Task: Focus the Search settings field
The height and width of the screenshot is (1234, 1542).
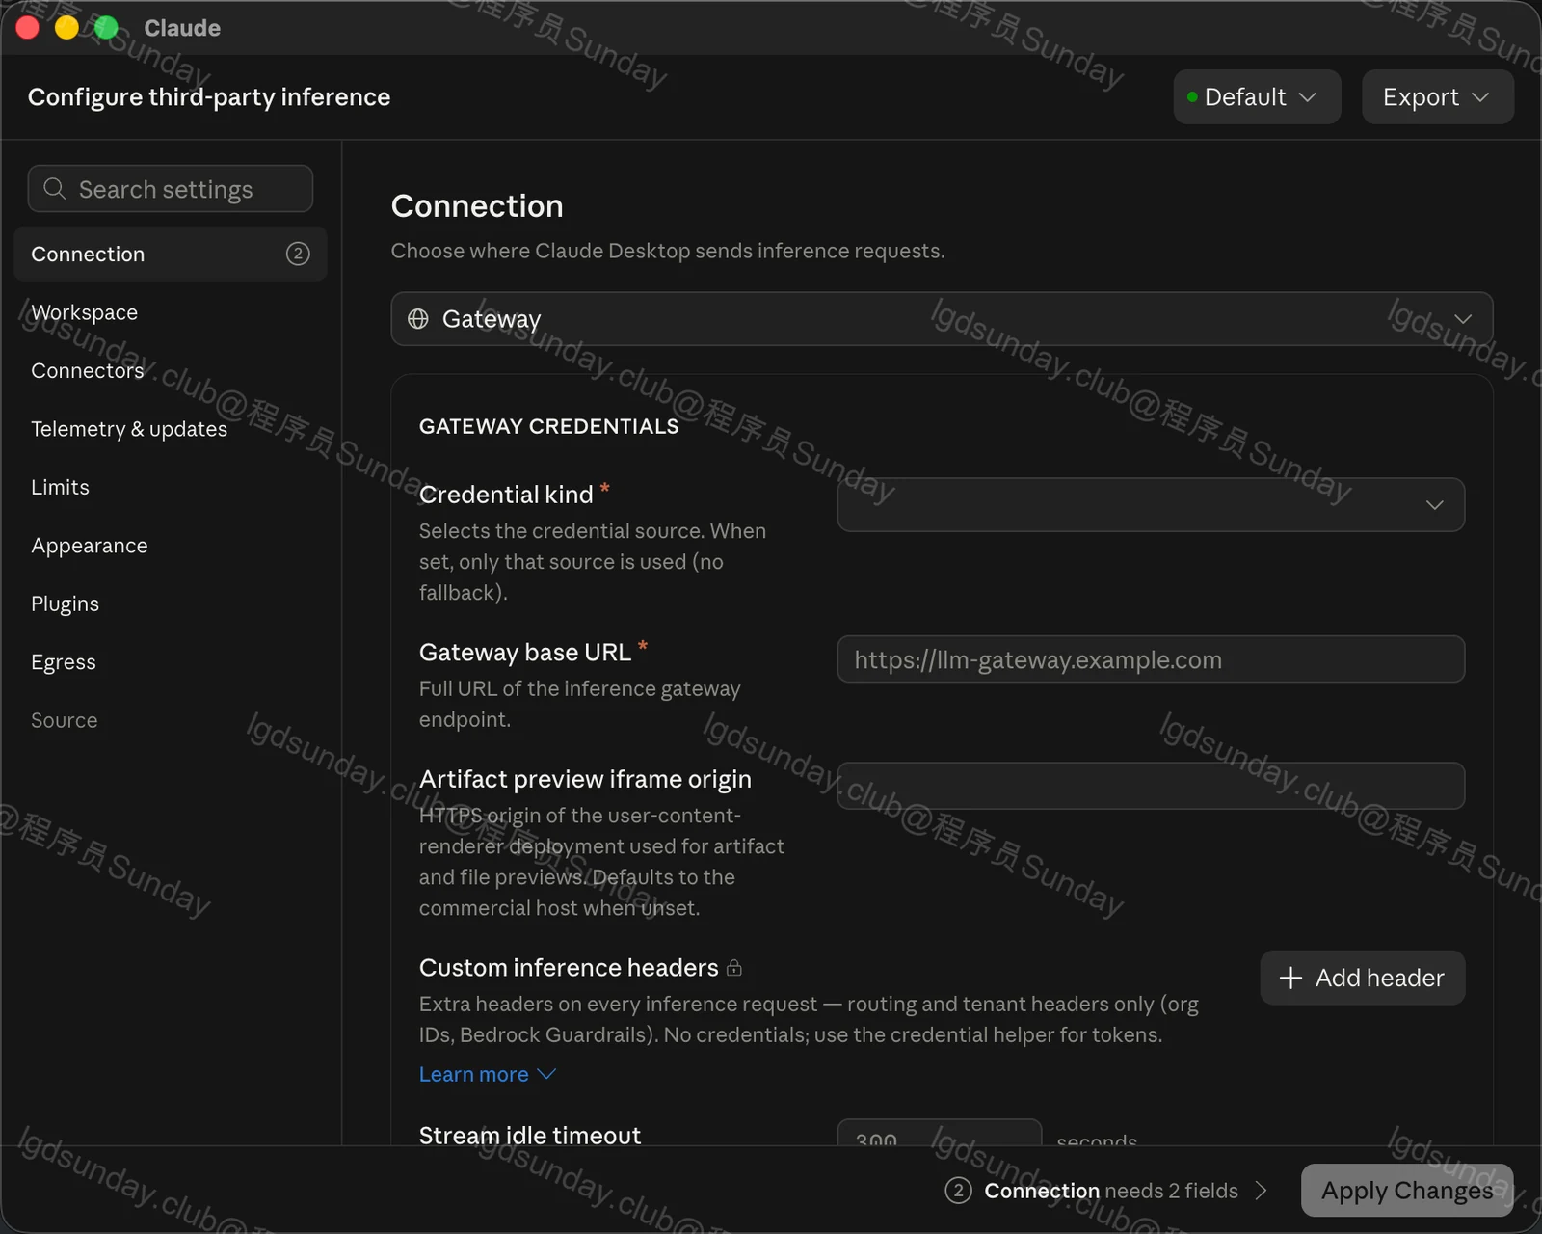Action: (171, 189)
